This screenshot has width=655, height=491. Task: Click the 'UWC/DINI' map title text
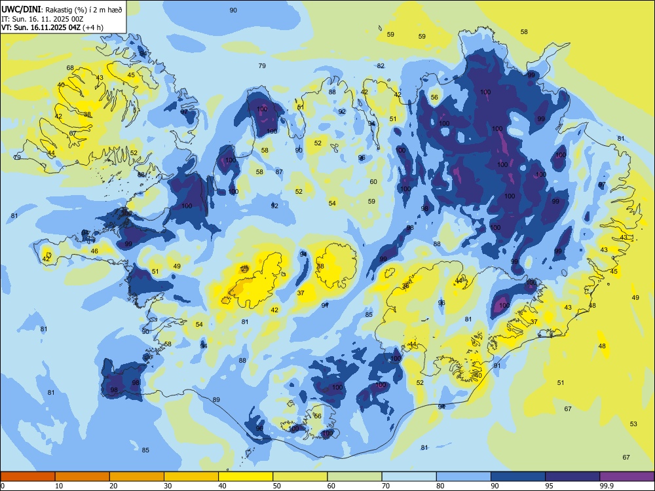[x=21, y=9]
